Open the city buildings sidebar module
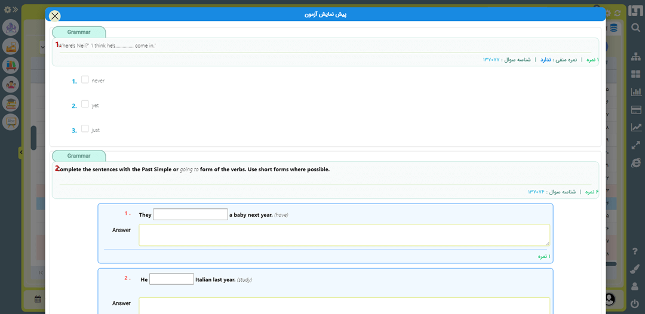Image resolution: width=645 pixels, height=314 pixels. (11, 27)
